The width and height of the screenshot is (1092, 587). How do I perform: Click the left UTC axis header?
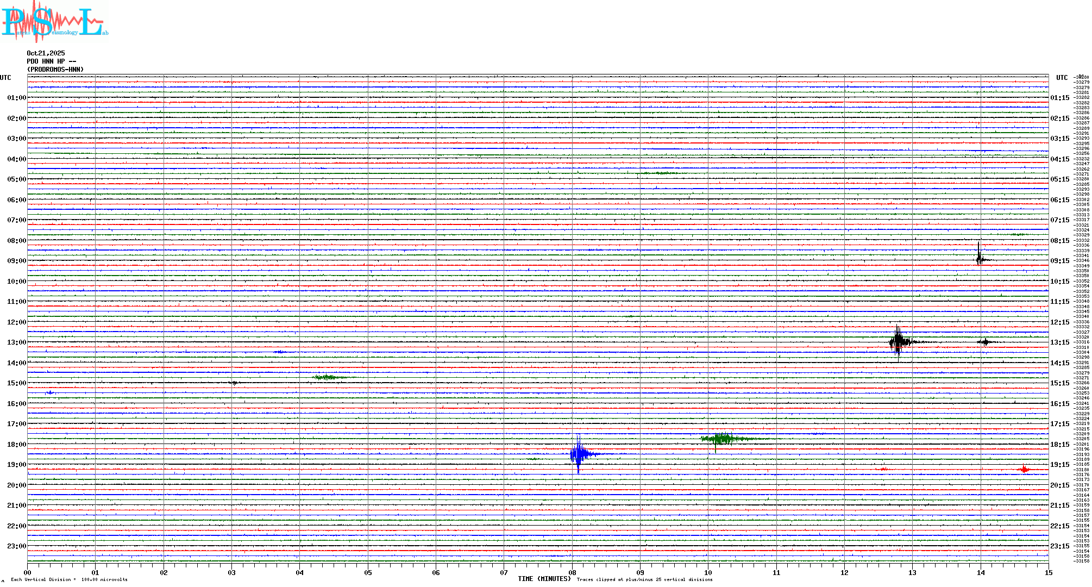click(x=5, y=78)
